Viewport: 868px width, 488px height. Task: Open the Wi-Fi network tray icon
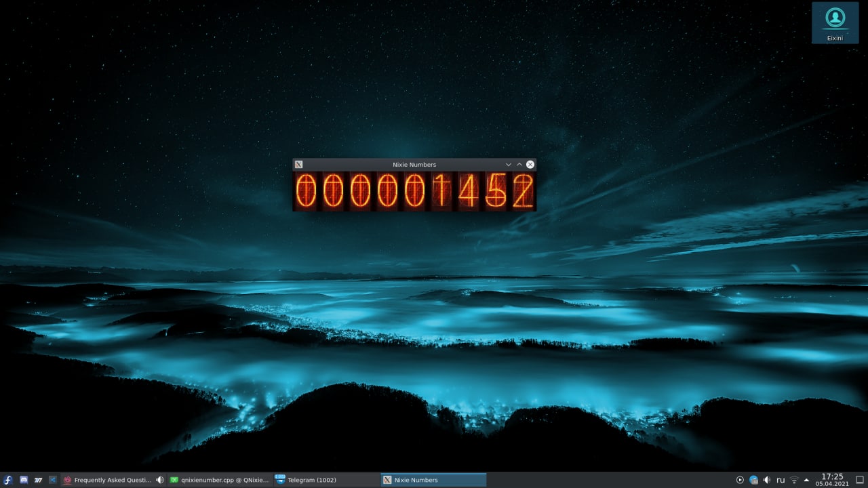tap(794, 480)
